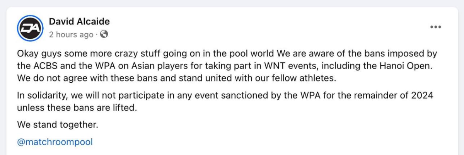Click the "2 hours ago" timestamp

tap(71, 35)
